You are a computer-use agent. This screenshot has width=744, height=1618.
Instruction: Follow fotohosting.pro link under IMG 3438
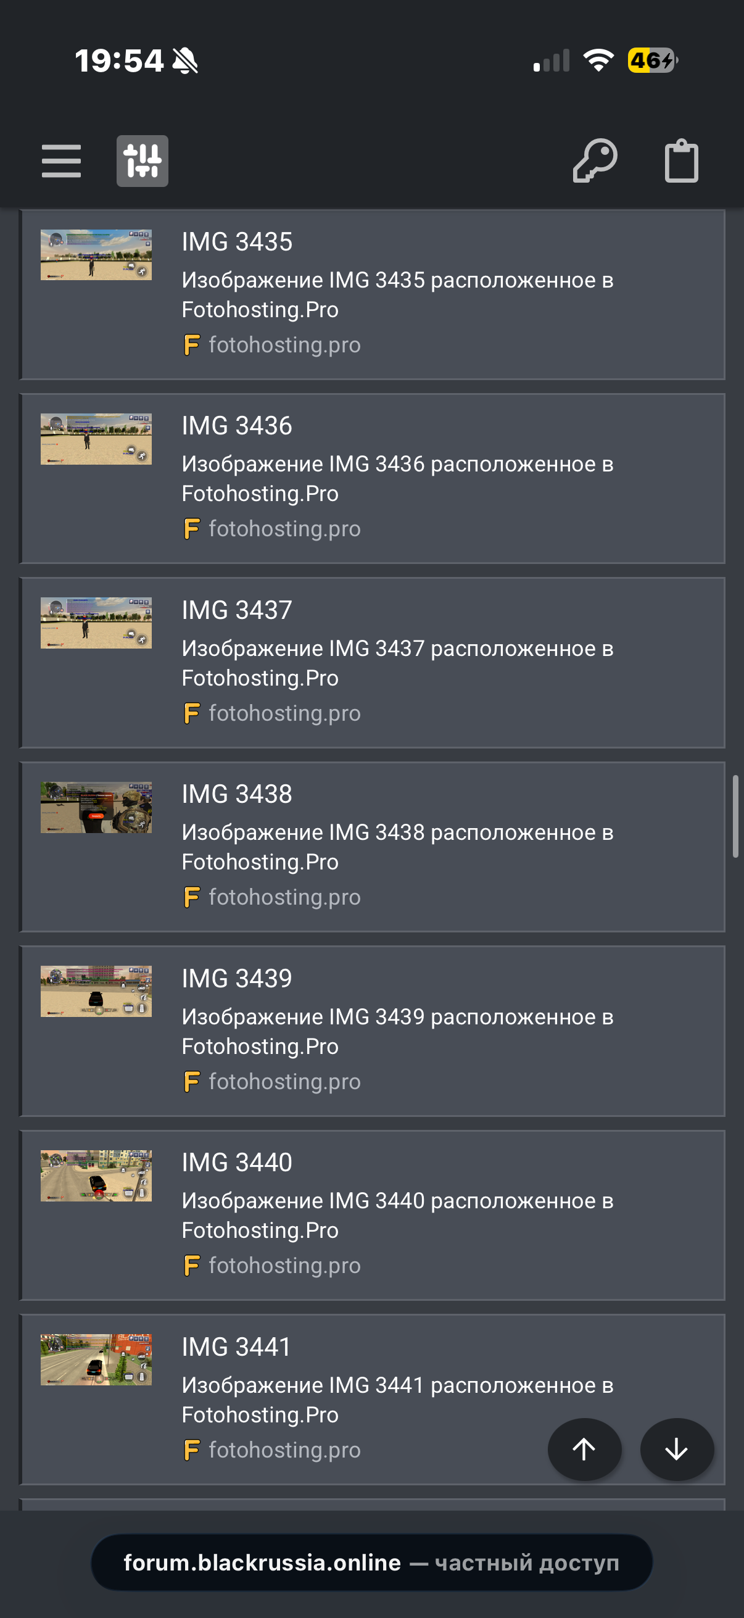click(x=284, y=897)
